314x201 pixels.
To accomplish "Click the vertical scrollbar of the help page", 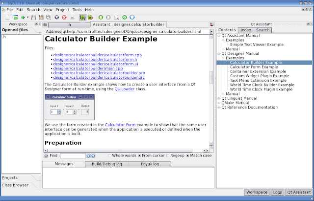I will tap(211, 92).
